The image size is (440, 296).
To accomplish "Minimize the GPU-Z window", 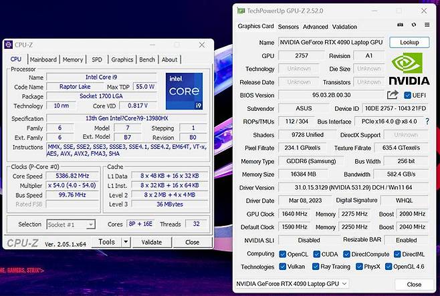I will click(374, 11).
